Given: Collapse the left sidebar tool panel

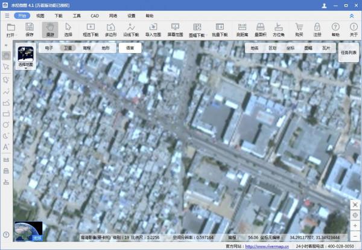Looking at the screenshot, I should click(6, 45).
